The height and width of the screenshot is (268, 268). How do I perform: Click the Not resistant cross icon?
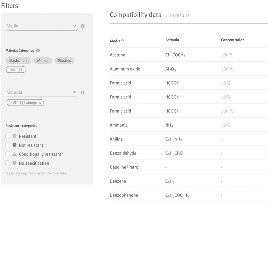[x=14, y=145]
